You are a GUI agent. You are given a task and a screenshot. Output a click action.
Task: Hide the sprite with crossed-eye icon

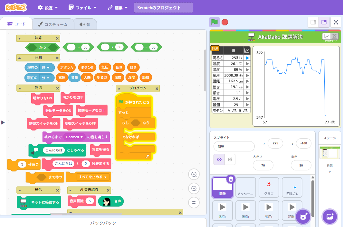230,159
